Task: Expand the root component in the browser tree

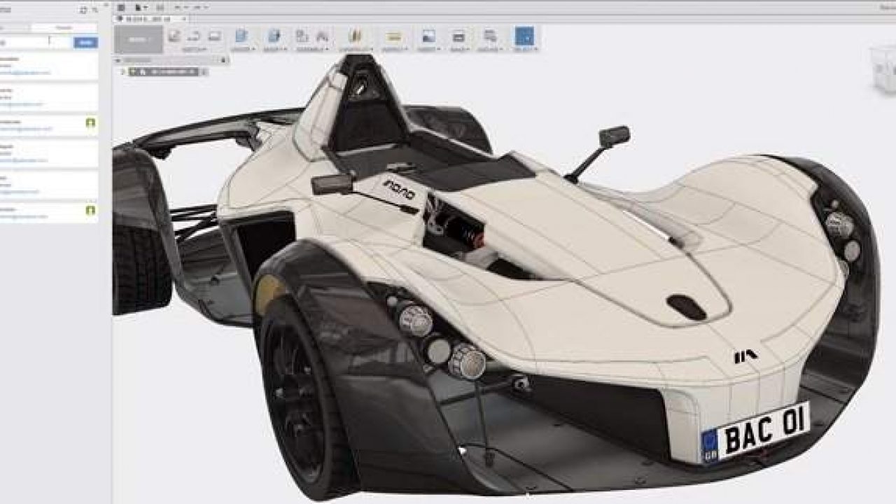Action: click(x=123, y=71)
